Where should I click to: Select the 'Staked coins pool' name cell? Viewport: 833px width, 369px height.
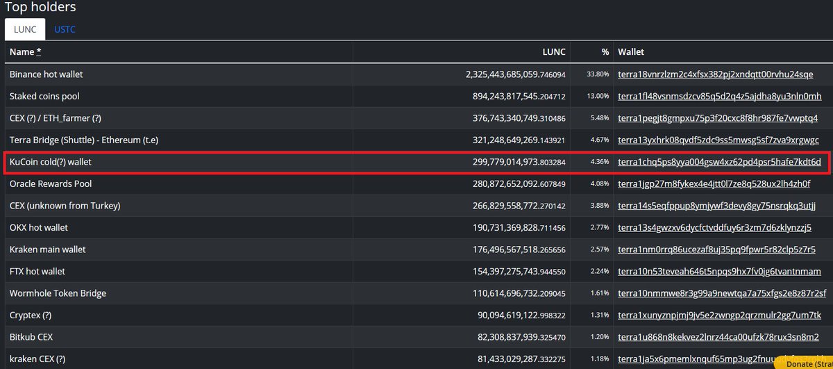(x=44, y=97)
